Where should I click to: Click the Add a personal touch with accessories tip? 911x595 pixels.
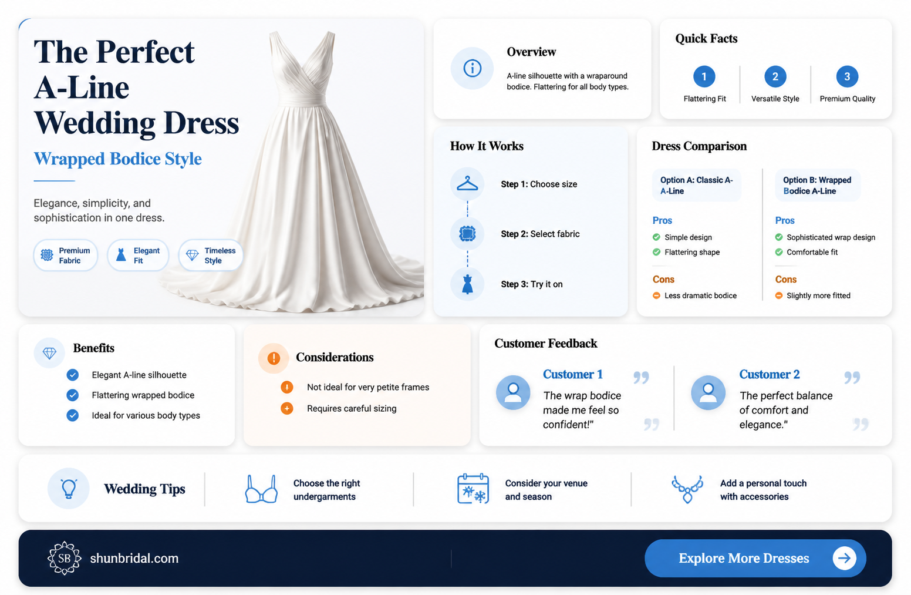763,490
